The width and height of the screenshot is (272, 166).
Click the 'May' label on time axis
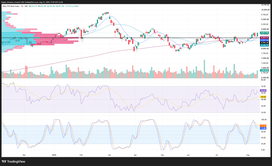[x=162, y=155]
